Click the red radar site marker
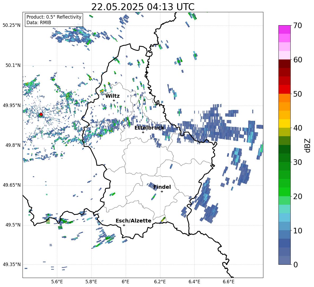This screenshot has height=287, width=314. [x=41, y=114]
